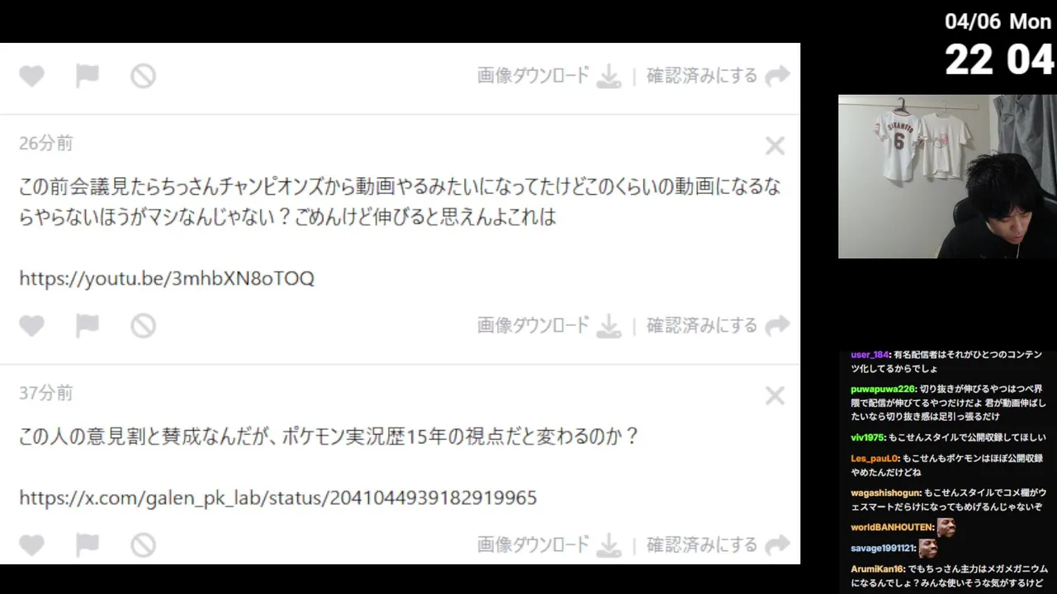The image size is (1057, 594).
Task: Block sender of the 37分前 message
Action: (x=143, y=545)
